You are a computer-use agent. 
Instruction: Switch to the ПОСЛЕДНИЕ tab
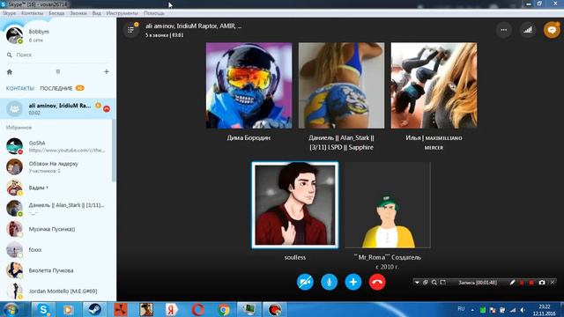point(56,88)
